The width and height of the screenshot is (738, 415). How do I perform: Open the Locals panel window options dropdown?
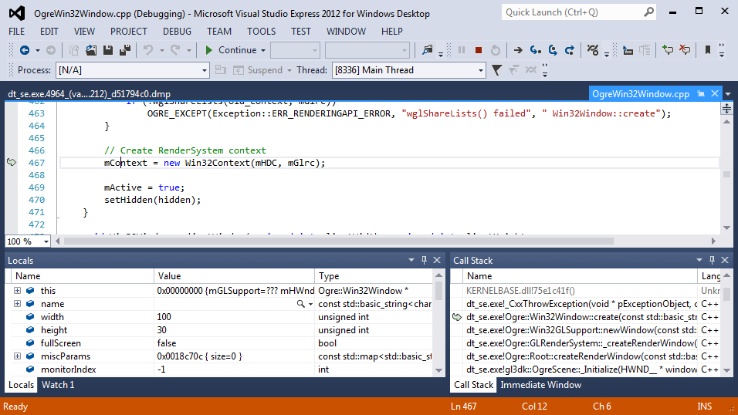tap(411, 260)
